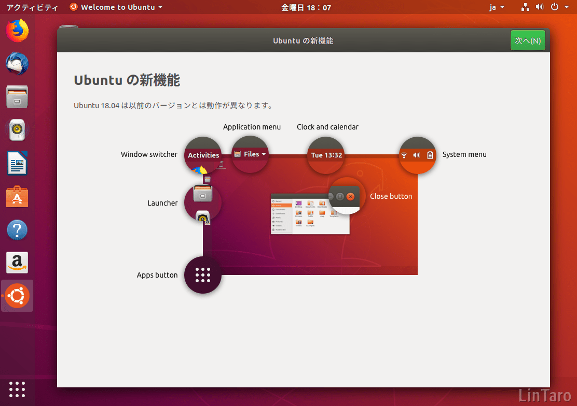Open the Help question mark icon
Viewport: 577px width, 406px height.
[17, 229]
